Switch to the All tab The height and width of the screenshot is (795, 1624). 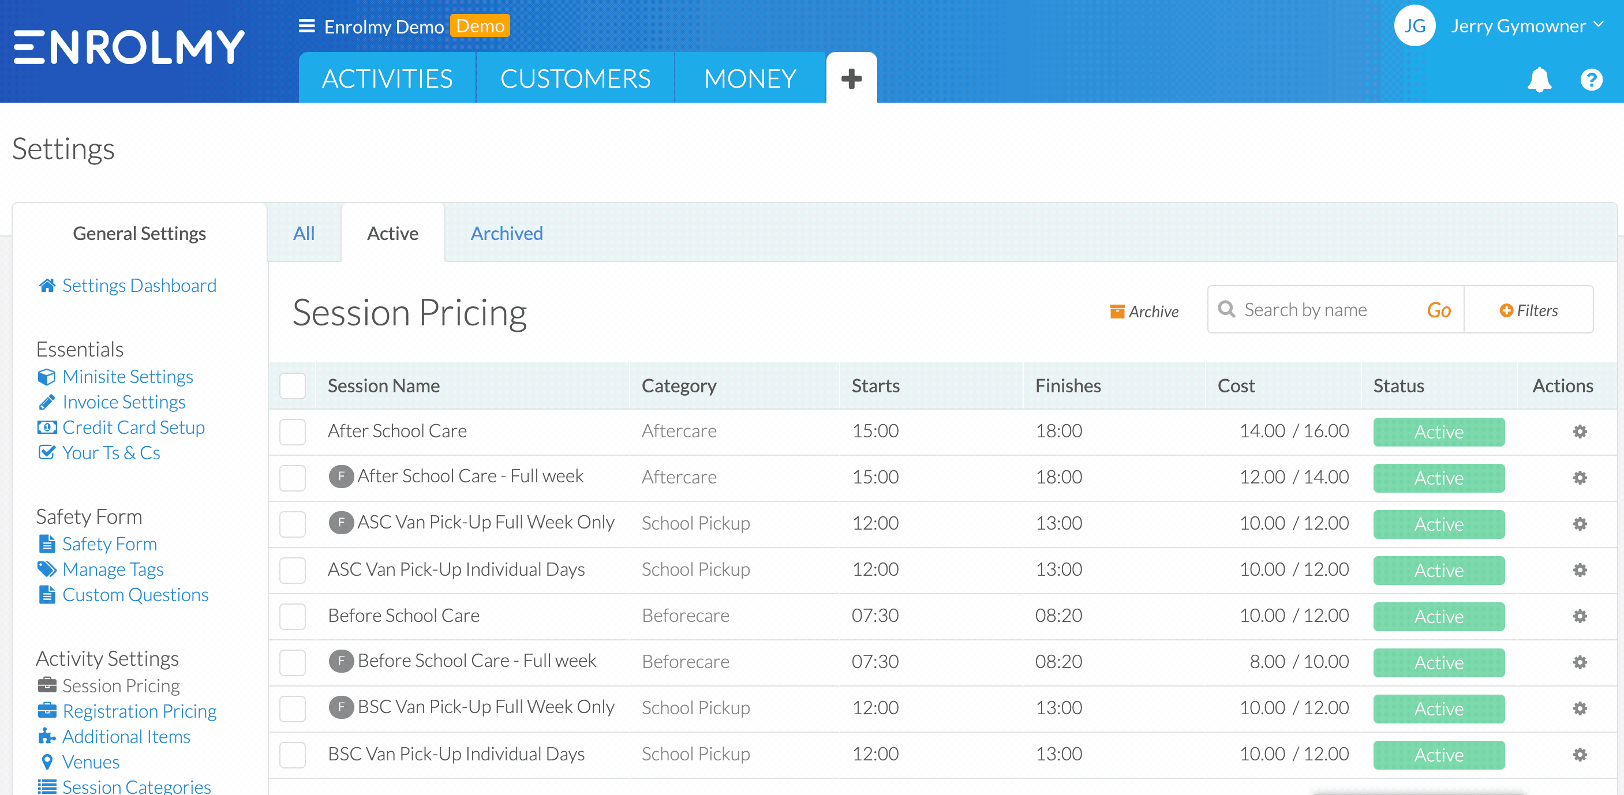coord(304,233)
